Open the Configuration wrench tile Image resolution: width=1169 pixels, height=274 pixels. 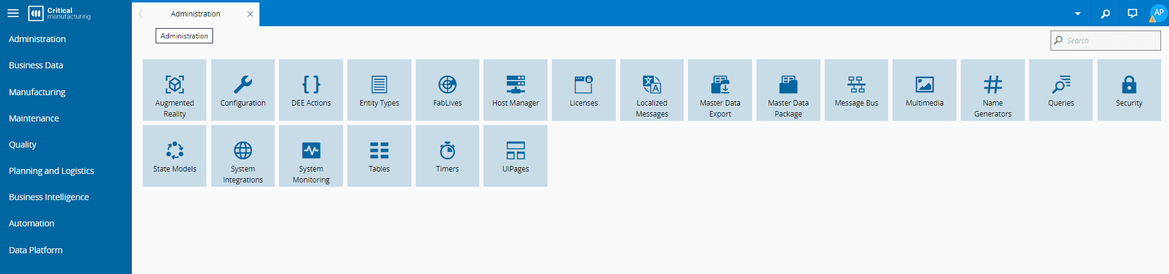[x=243, y=90]
